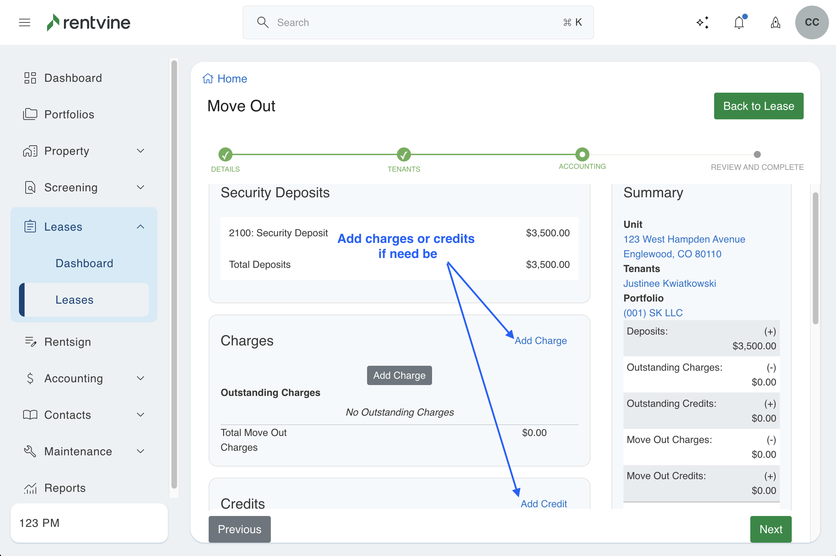Click the AI sparkles icon
This screenshot has width=836, height=556.
coord(703,22)
